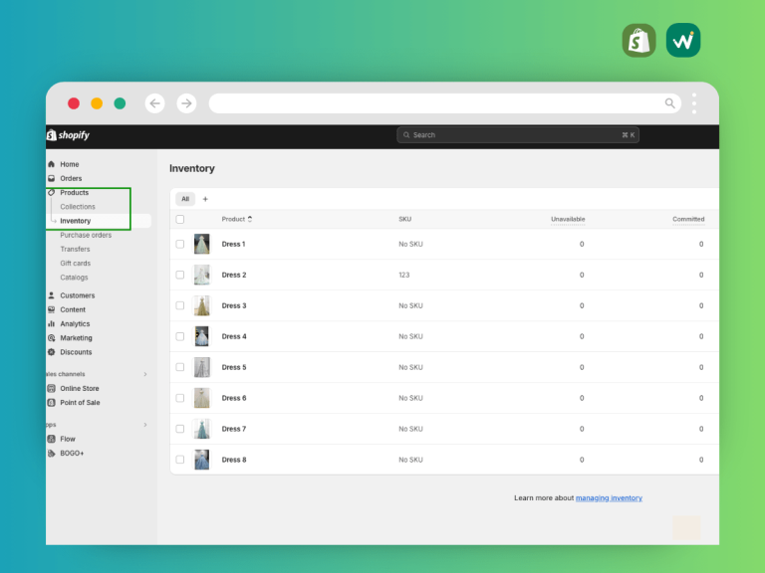
Task: Open Purchase orders in the sidebar
Action: point(86,235)
